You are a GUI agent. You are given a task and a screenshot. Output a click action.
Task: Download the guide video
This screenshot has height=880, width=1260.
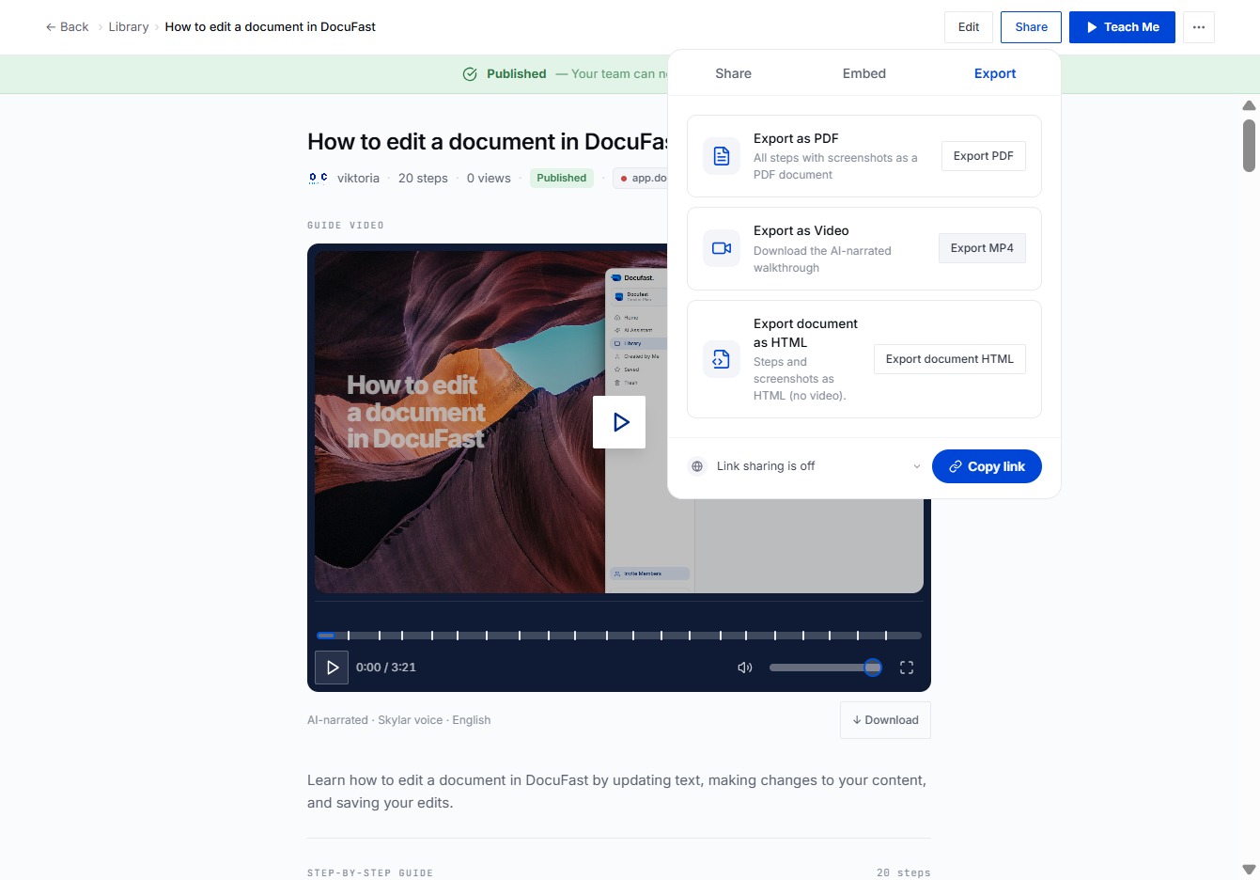pos(885,720)
